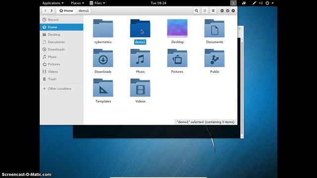317x178 pixels.
Task: Open the Documents folder in file grid
Action: pos(214,28)
